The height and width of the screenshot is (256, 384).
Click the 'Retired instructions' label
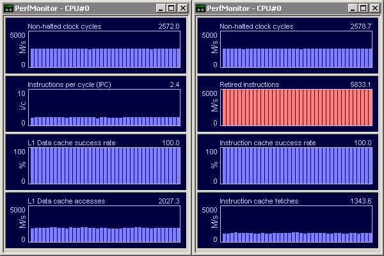click(250, 84)
